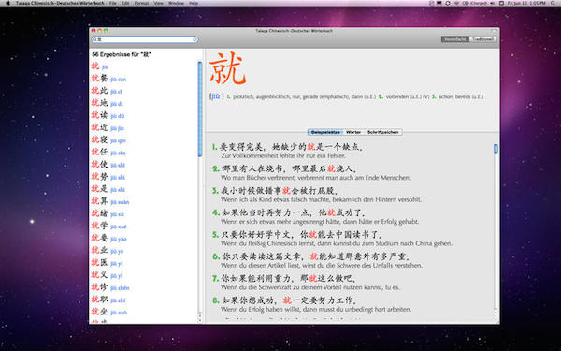
Task: Open the Format menu
Action: pyautogui.click(x=141, y=3)
